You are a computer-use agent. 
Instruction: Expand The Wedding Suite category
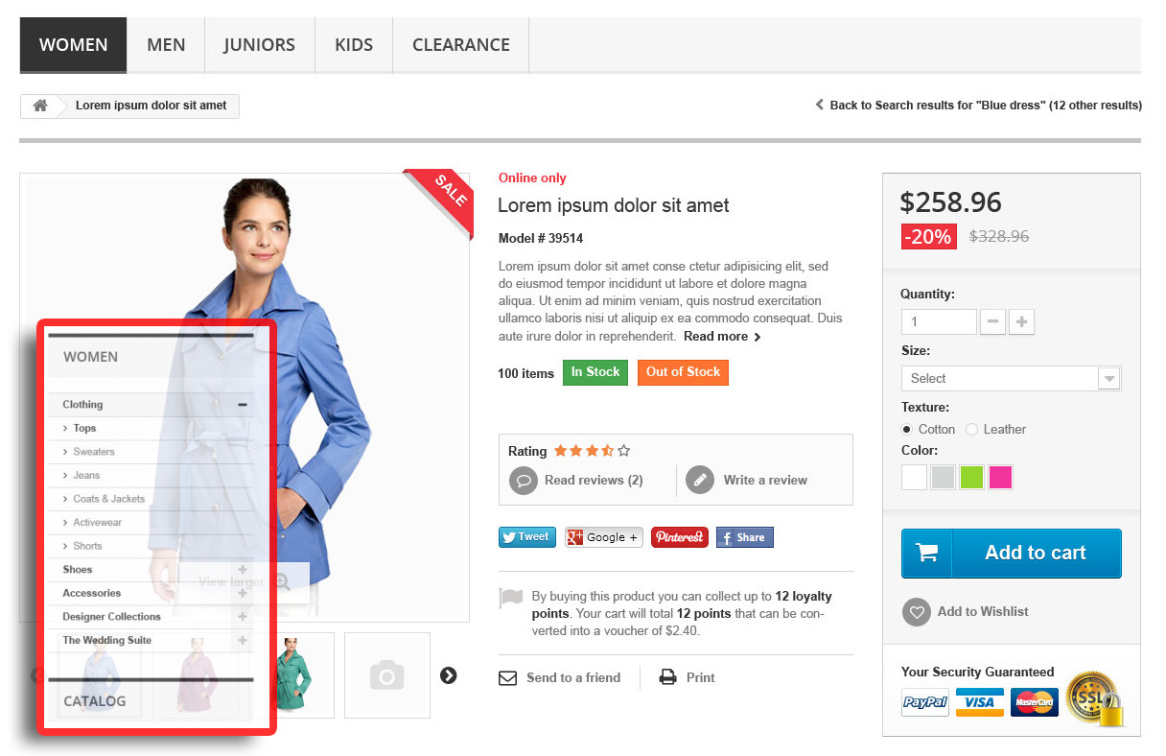(243, 640)
